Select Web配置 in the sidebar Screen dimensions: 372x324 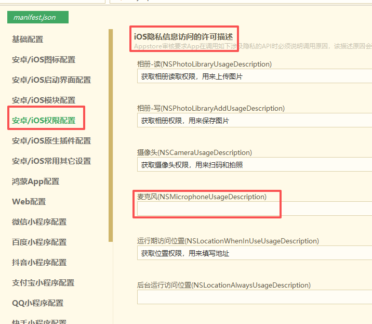29,201
